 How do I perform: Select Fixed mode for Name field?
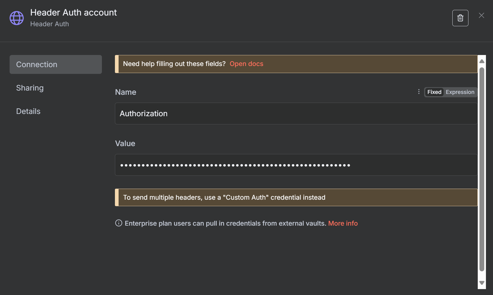(434, 92)
